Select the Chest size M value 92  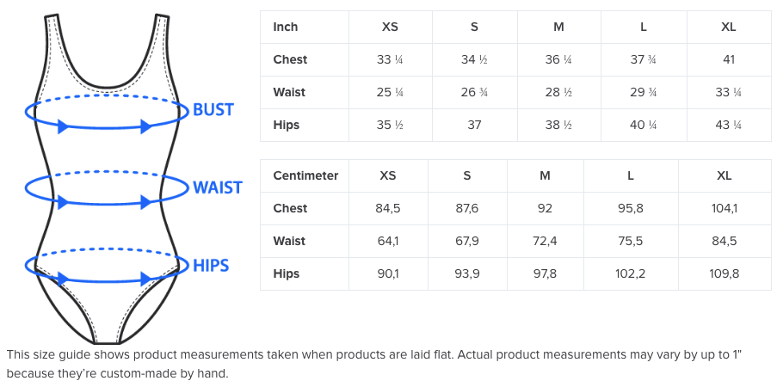[545, 208]
